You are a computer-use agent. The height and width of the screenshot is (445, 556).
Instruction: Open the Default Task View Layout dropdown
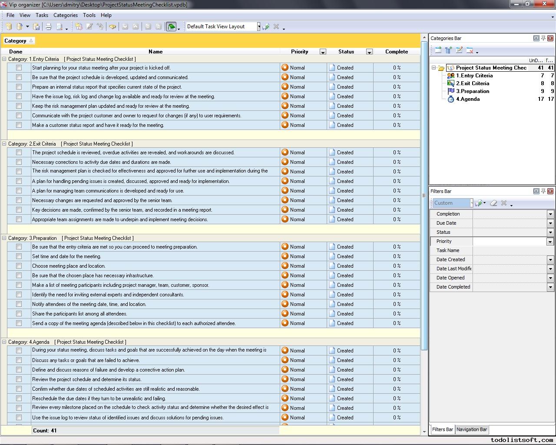click(258, 27)
